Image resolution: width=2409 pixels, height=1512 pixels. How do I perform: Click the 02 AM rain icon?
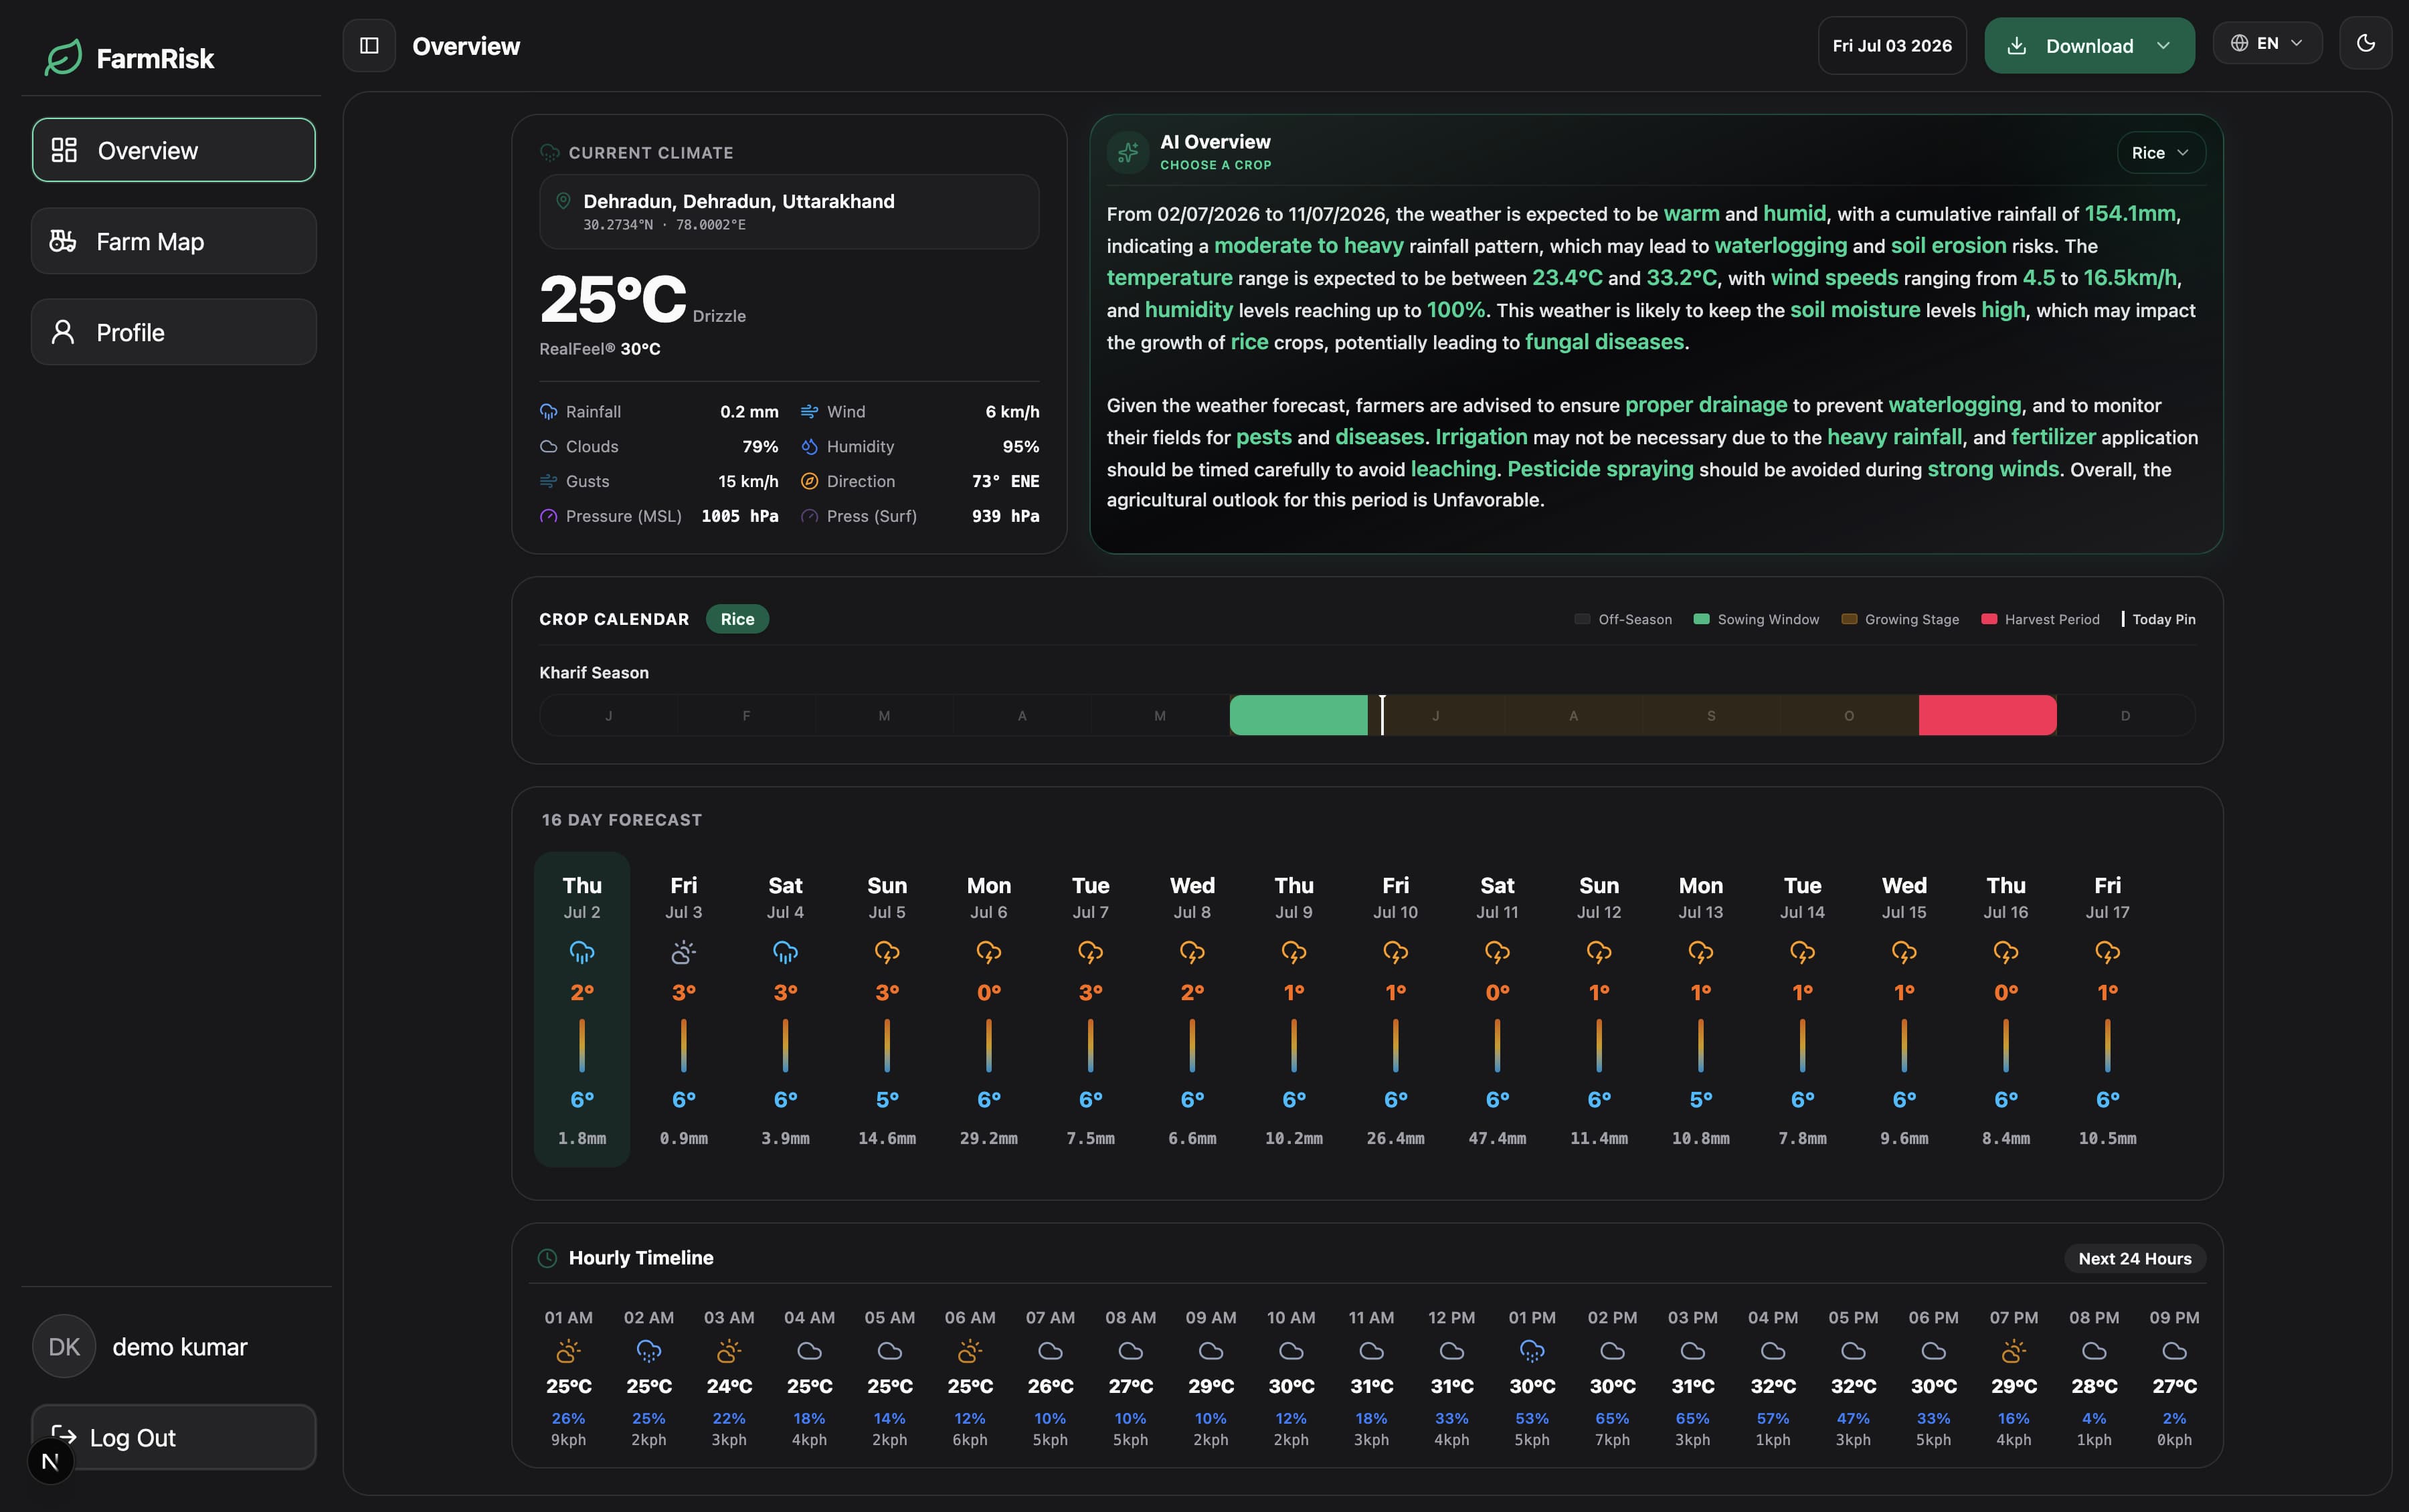[x=648, y=1352]
